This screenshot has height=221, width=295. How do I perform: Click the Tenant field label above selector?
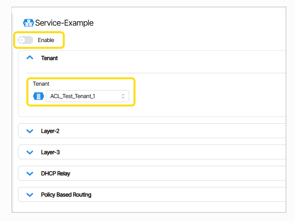point(41,84)
